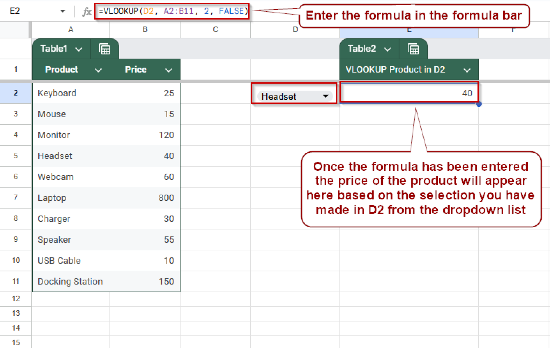This screenshot has width=550, height=348.
Task: Open the Name Box dropdown arrow
Action: point(63,11)
